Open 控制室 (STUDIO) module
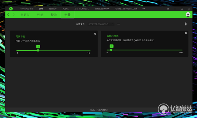This screenshot has width=197, height=118. coord(102,9)
